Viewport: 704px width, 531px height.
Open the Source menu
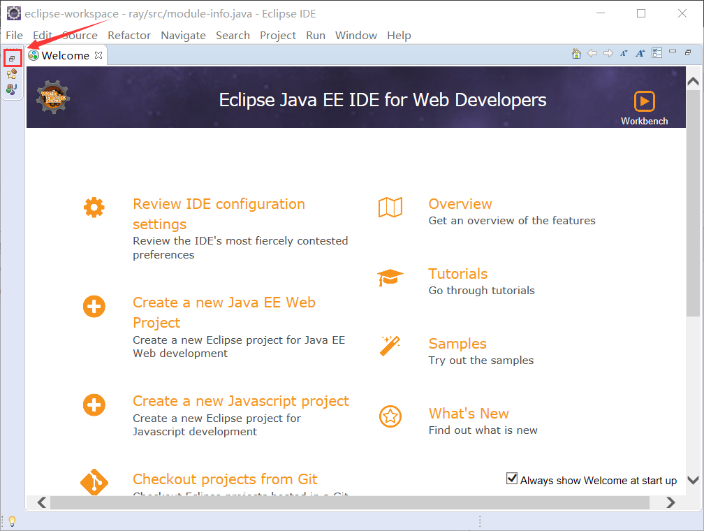click(80, 36)
